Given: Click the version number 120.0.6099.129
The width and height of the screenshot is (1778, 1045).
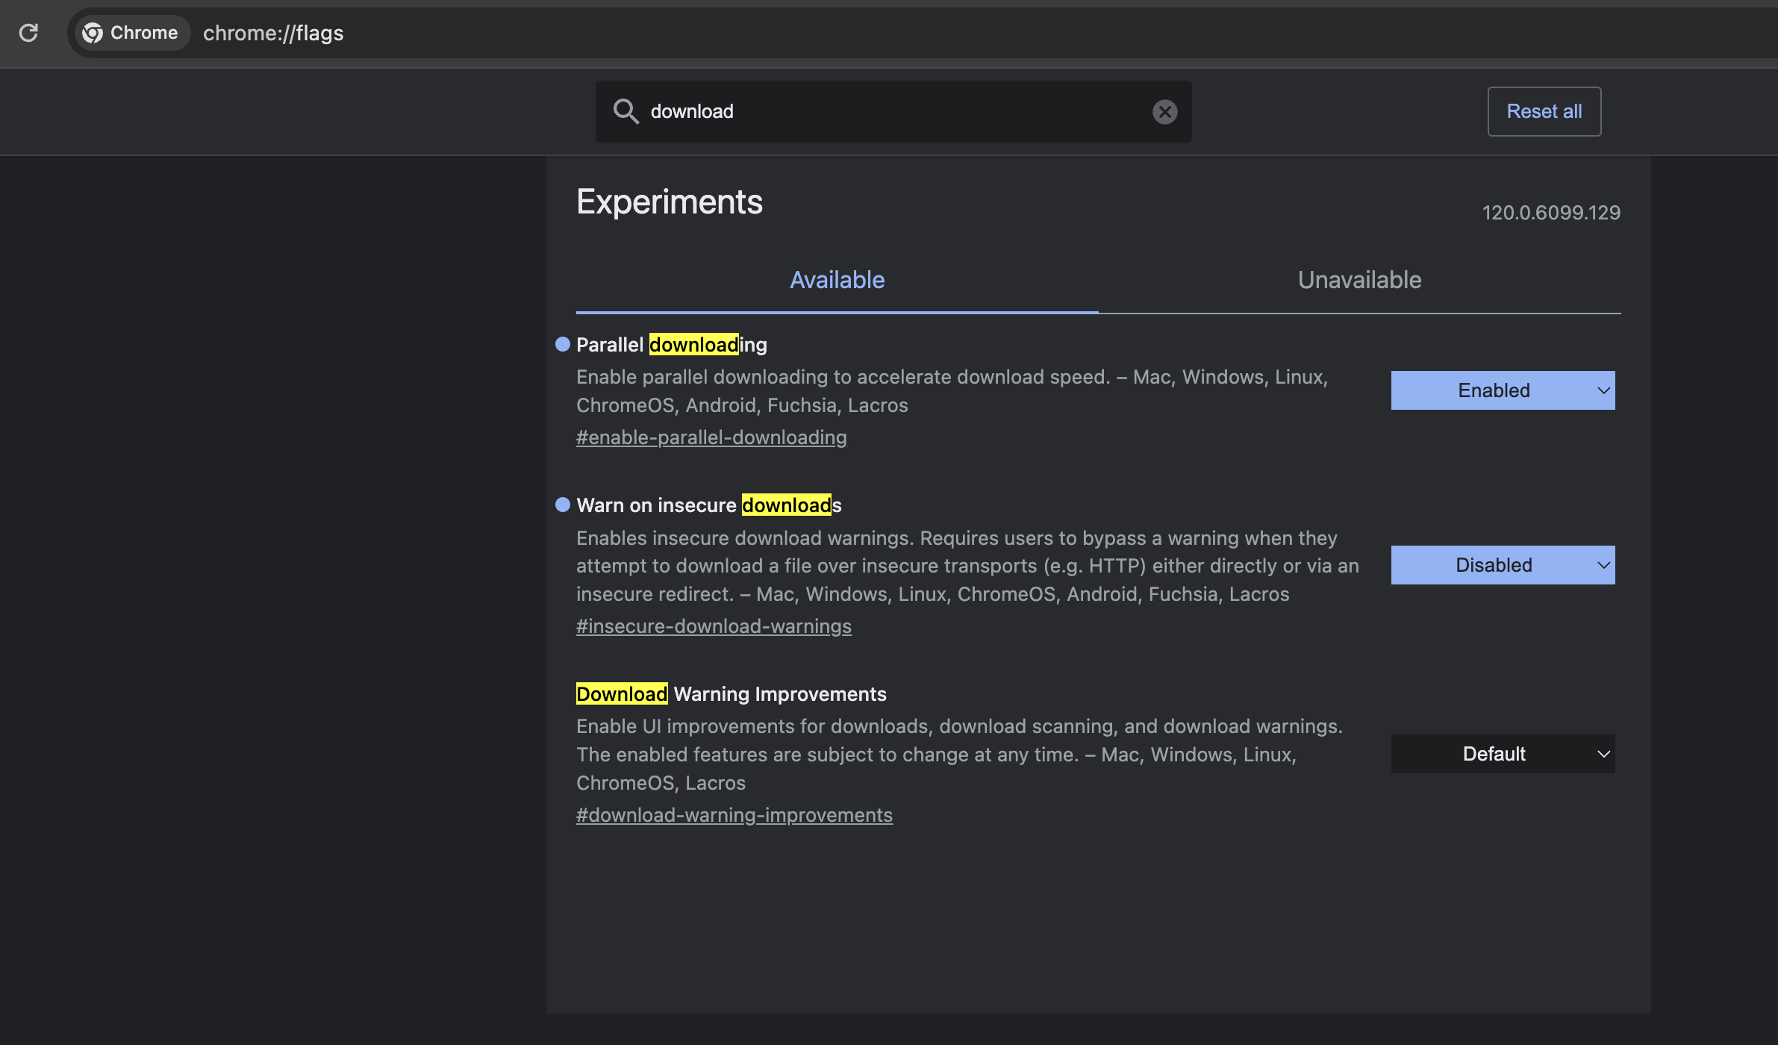Looking at the screenshot, I should 1551,213.
